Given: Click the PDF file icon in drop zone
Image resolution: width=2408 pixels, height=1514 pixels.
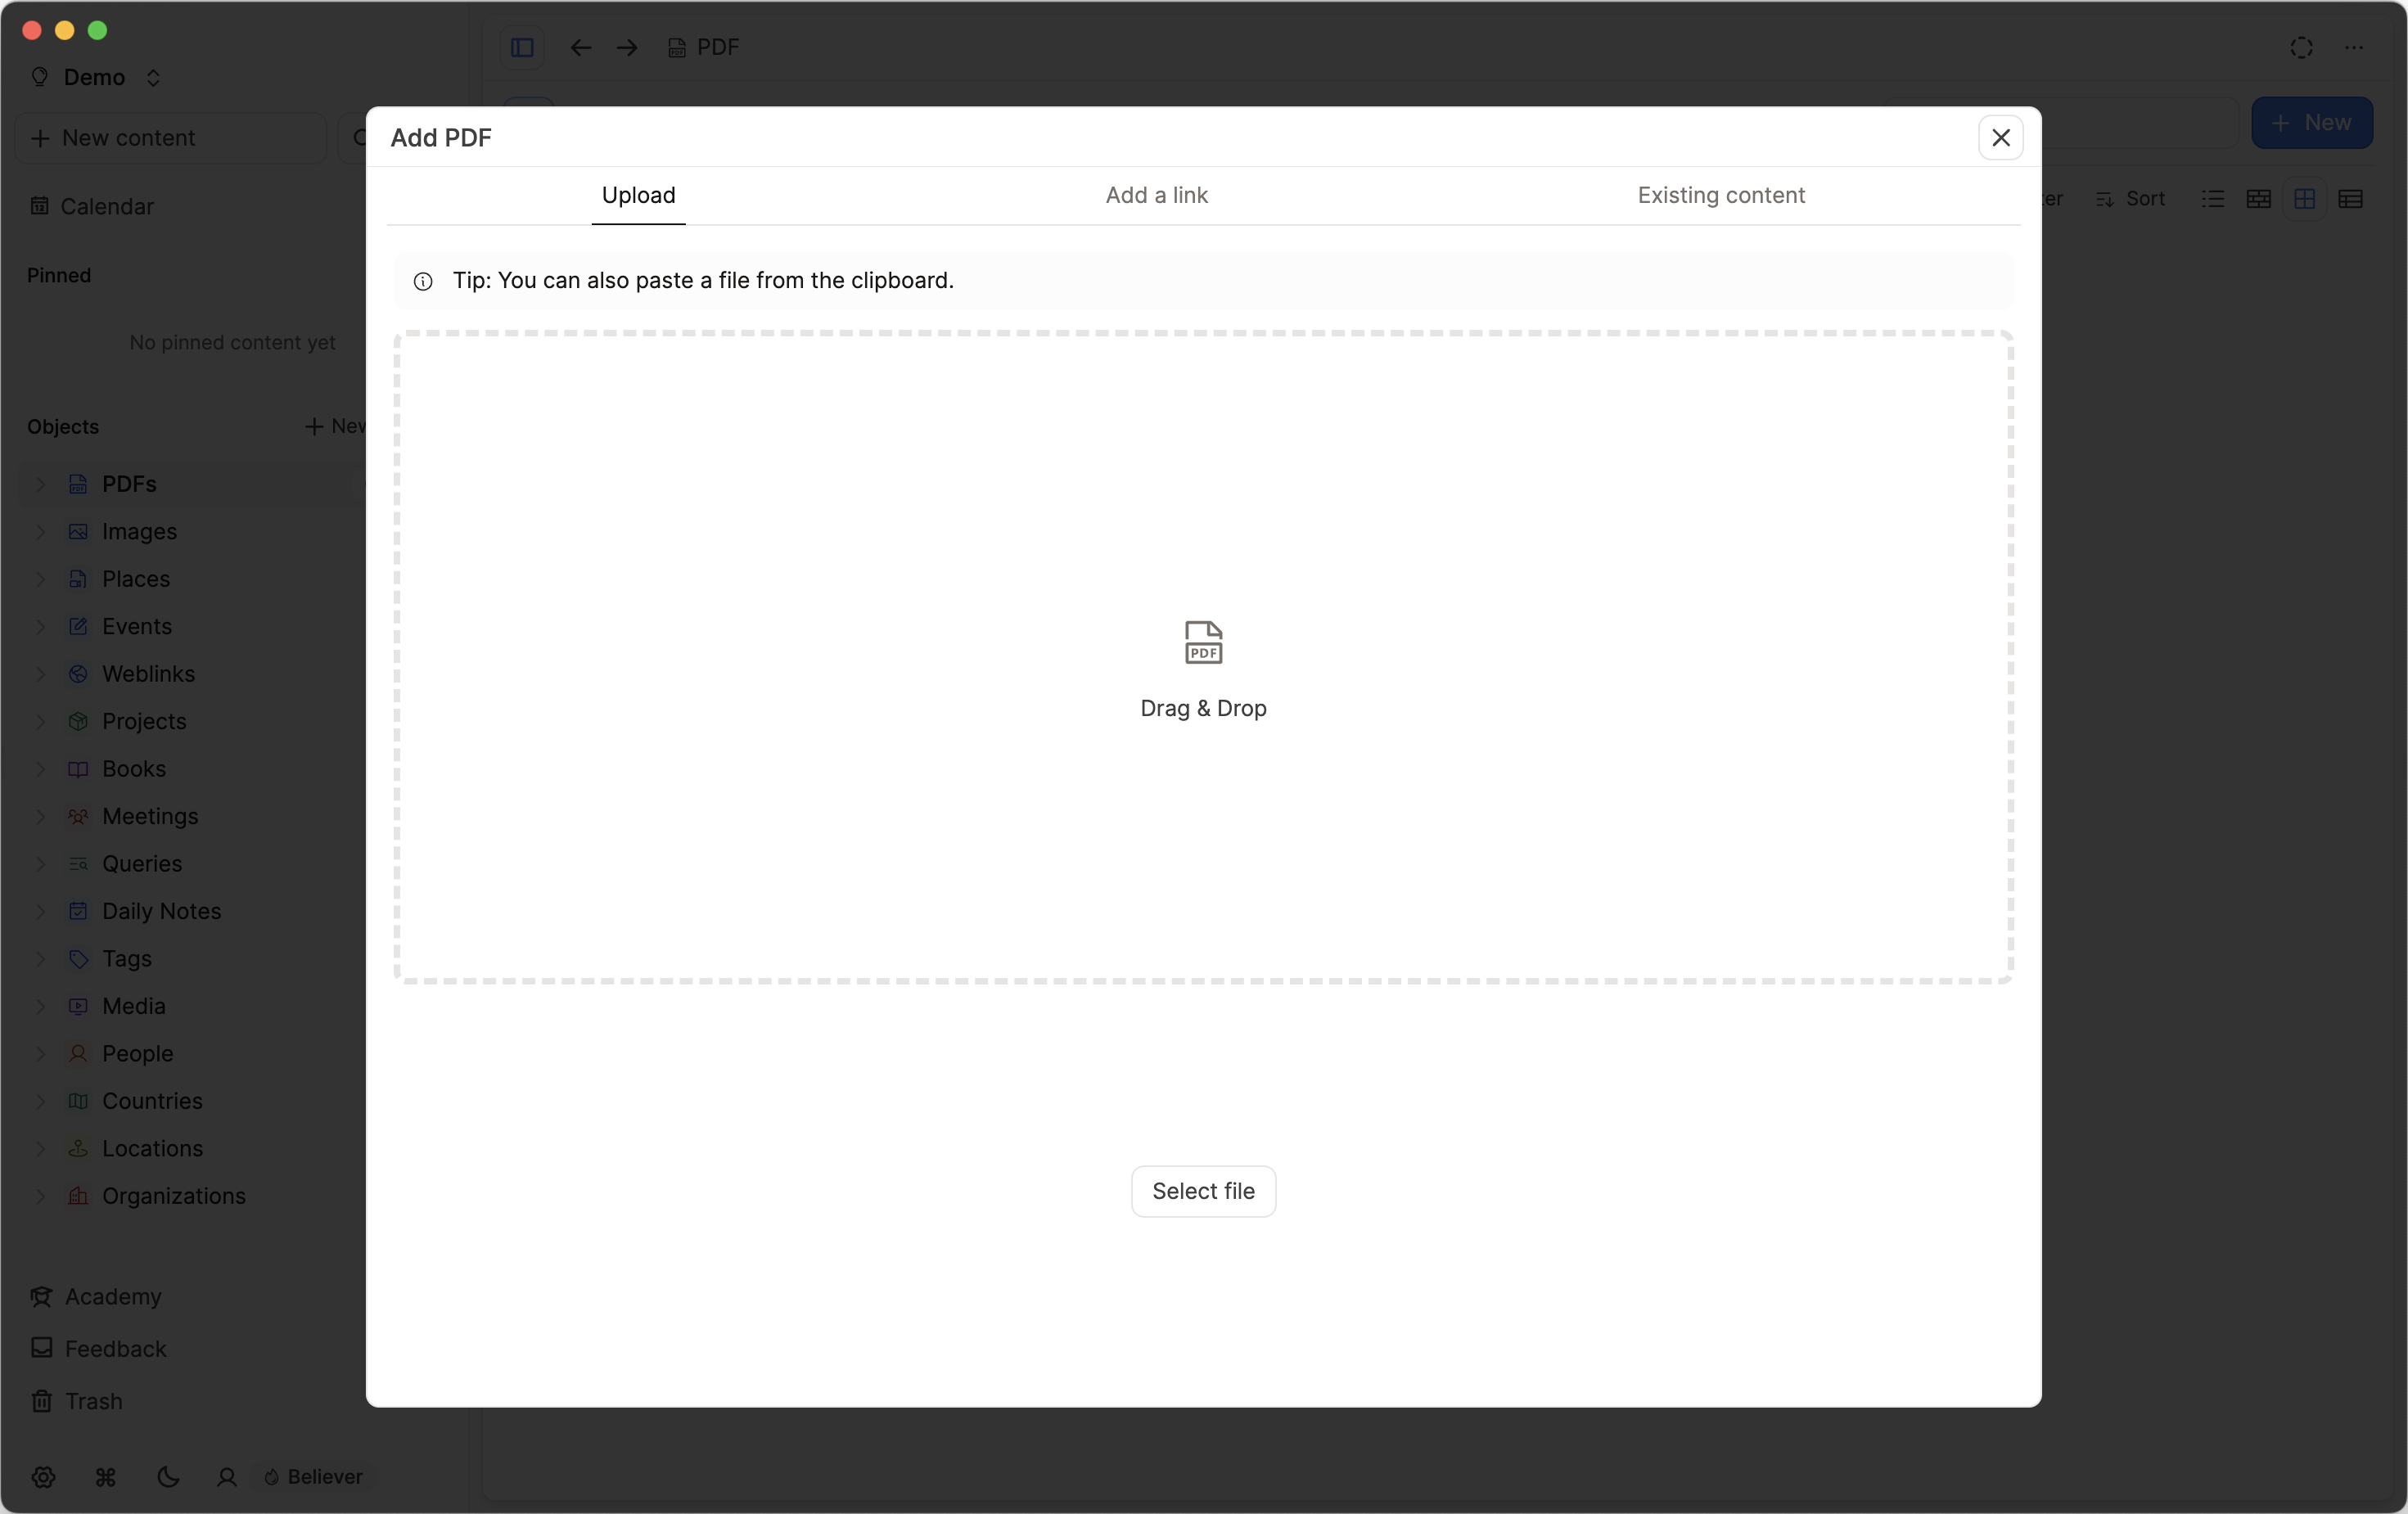Looking at the screenshot, I should click(1203, 640).
